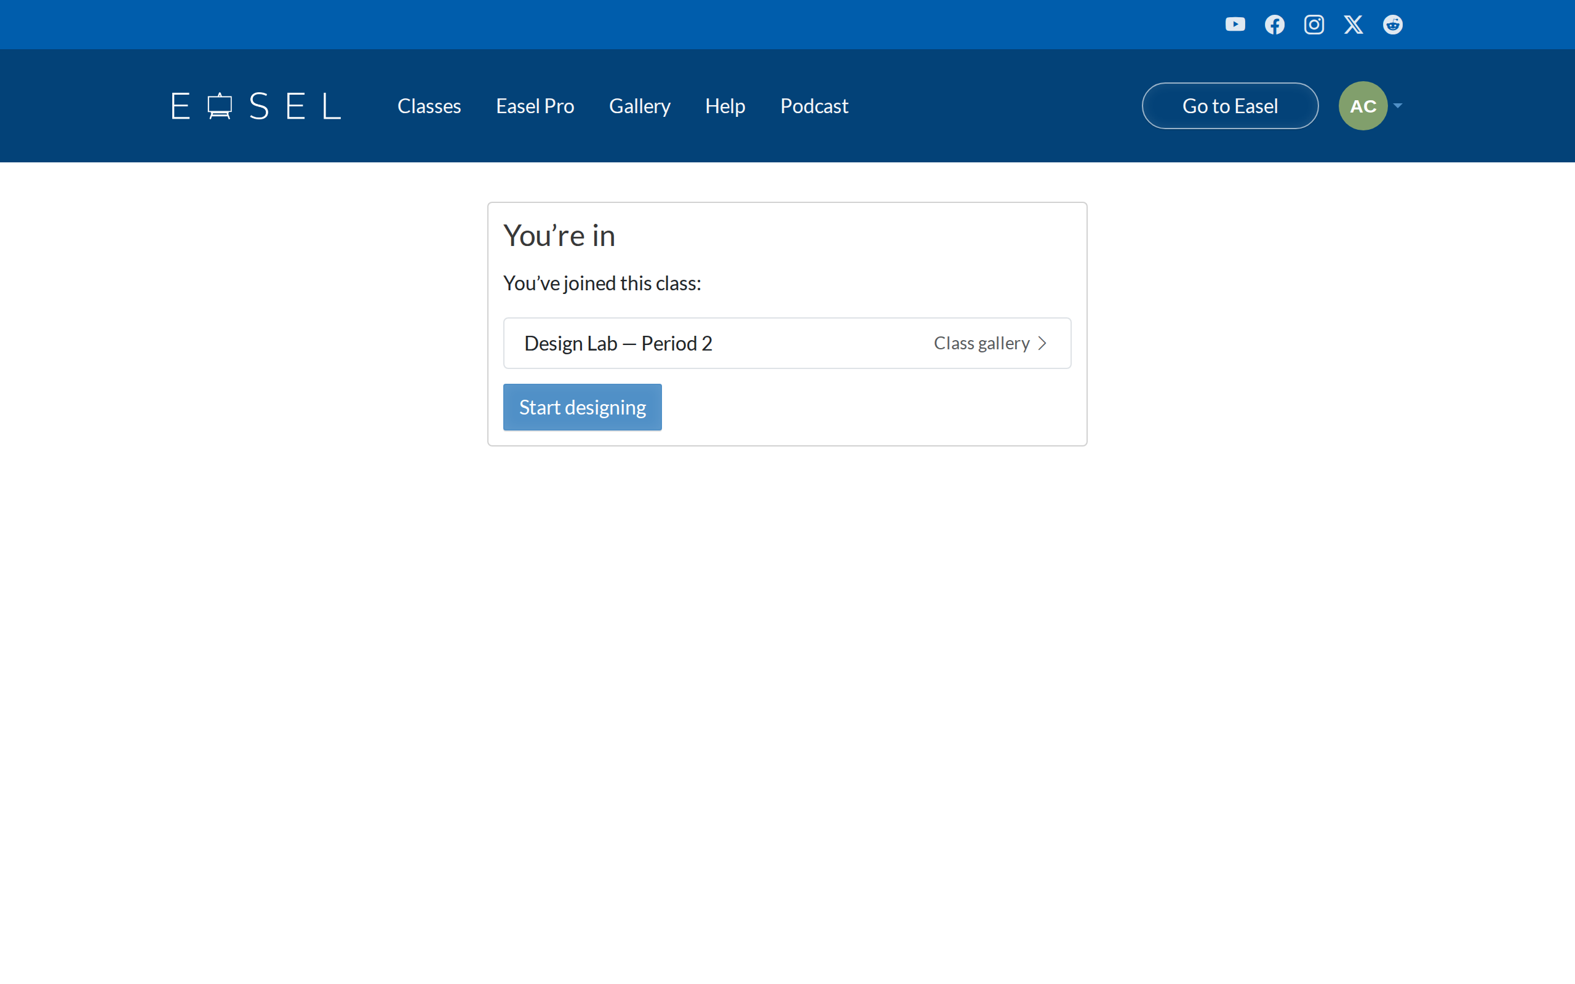Open the Class gallery link
1575x984 pixels.
tap(990, 343)
